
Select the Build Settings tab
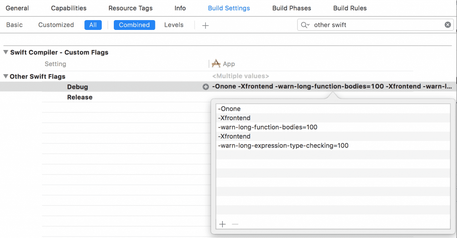(x=229, y=8)
